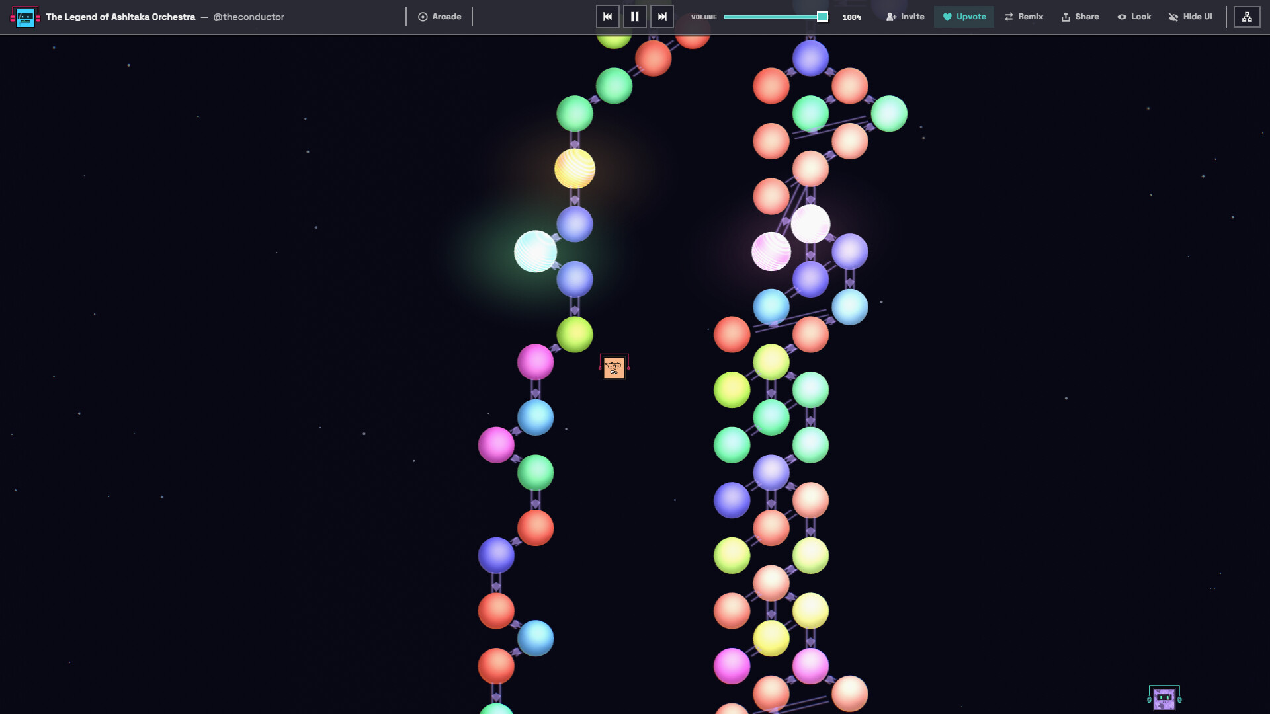Viewport: 1270px width, 714px height.
Task: Share the song
Action: [1079, 17]
